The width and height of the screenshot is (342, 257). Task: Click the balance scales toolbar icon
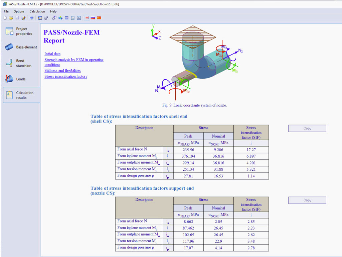(40, 18)
